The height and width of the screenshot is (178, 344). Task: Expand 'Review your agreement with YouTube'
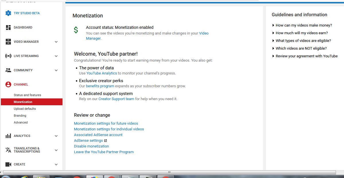pos(305,56)
